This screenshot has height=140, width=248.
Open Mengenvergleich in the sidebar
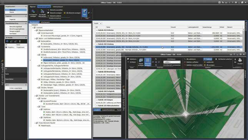tap(15, 31)
